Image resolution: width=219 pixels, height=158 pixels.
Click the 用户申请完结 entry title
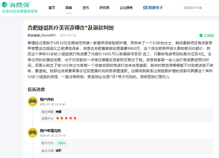[50, 131]
